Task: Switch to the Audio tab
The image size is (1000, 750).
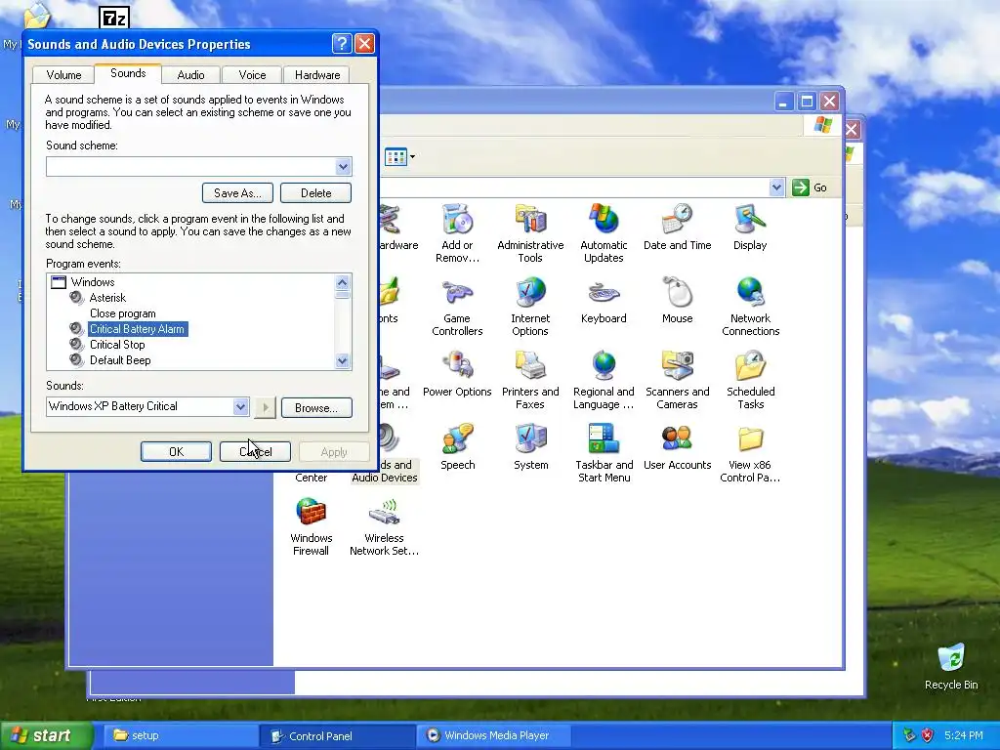Action: (190, 75)
